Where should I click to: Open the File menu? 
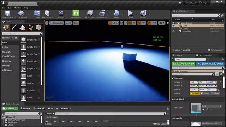point(4,8)
